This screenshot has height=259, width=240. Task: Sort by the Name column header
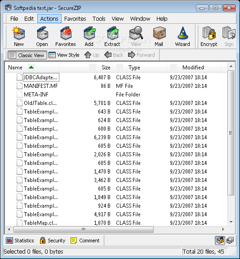pos(32,68)
